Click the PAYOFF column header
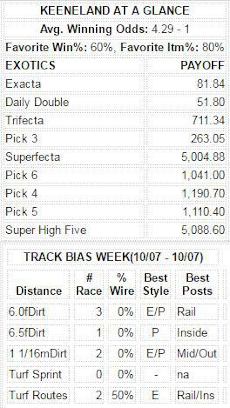Screen dimensions: 230x408 tap(202, 65)
